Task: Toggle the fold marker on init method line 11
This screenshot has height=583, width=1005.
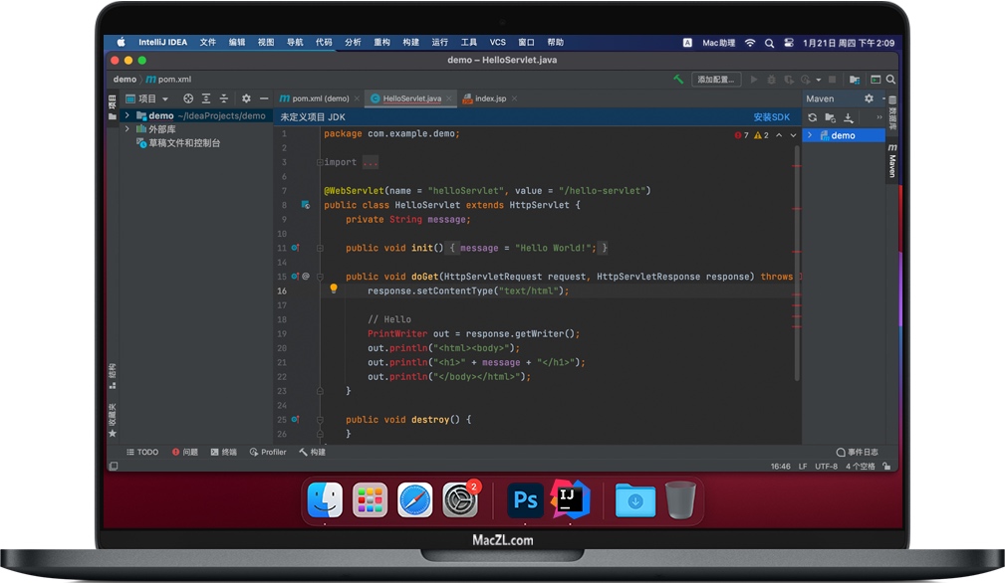Action: (320, 248)
